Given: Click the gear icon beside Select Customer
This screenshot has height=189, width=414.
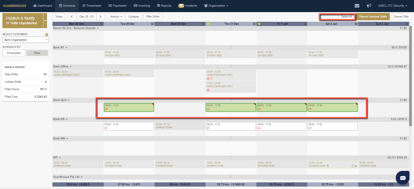Looking at the screenshot, I should (x=47, y=35).
